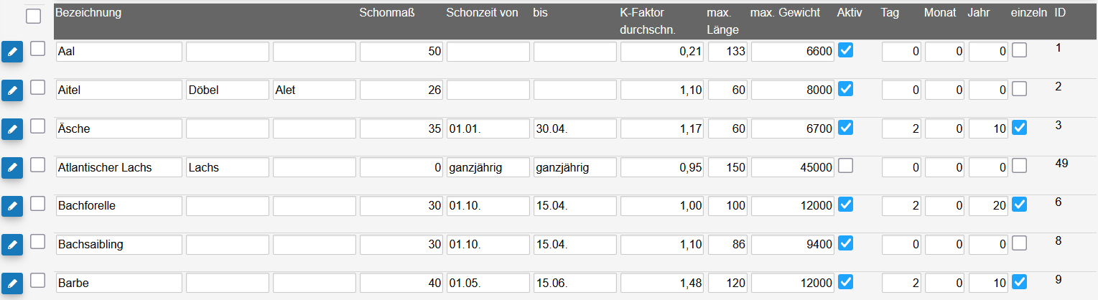Click the Jahr field showing 20 for Bachforelle
Viewport: 1098px width, 300px height.
pos(988,206)
